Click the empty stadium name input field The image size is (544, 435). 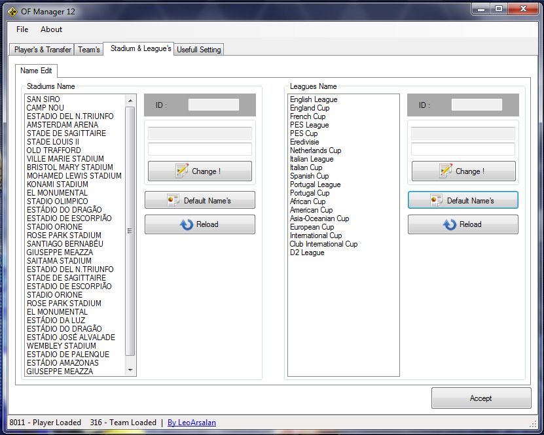200,149
